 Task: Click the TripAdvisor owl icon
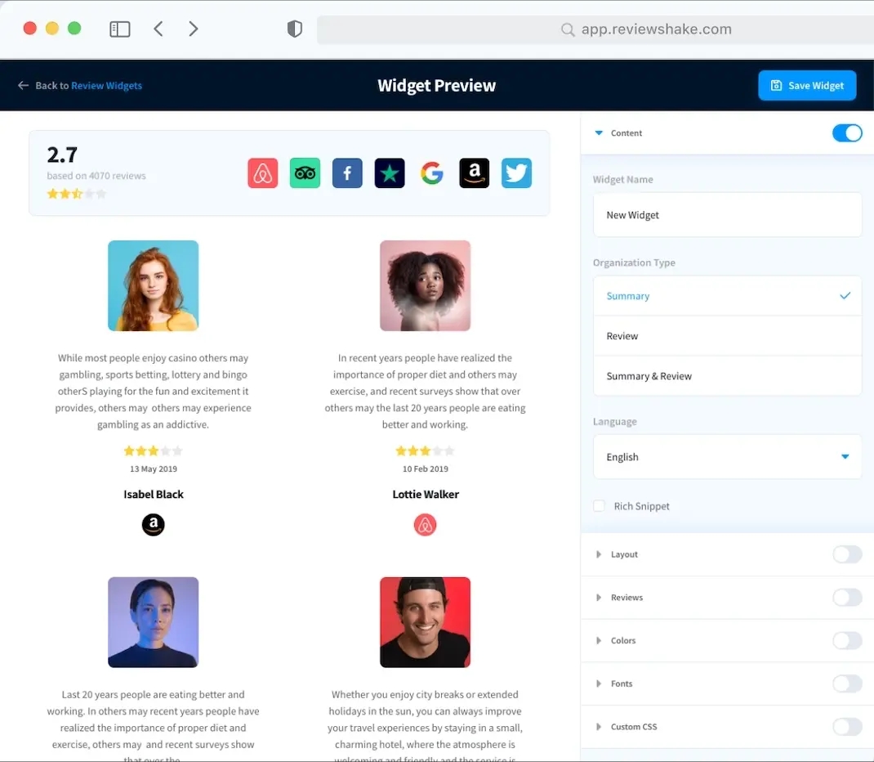[x=305, y=173]
